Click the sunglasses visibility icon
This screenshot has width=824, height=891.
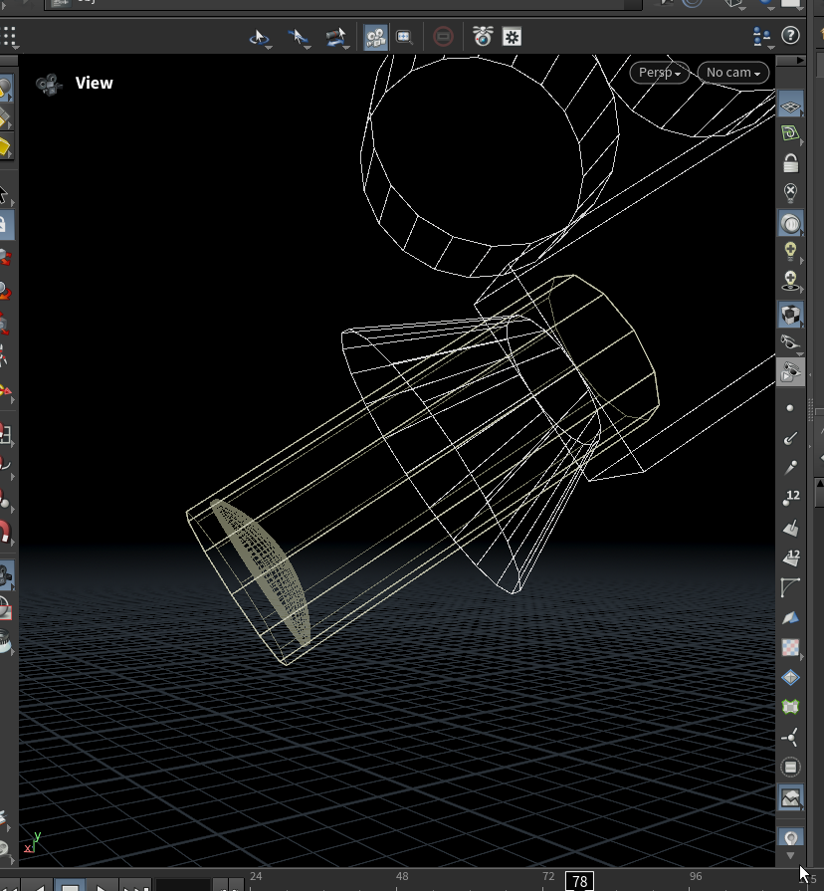click(x=790, y=343)
